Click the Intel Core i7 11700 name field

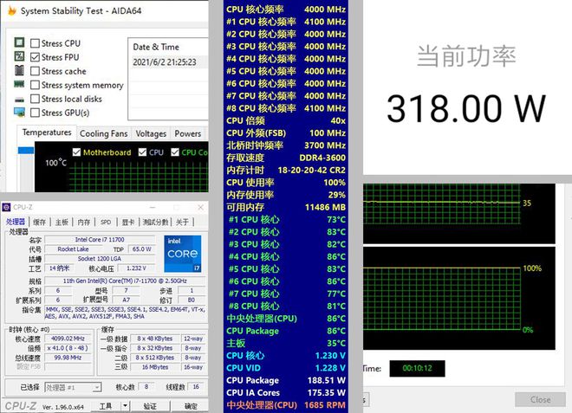100,240
